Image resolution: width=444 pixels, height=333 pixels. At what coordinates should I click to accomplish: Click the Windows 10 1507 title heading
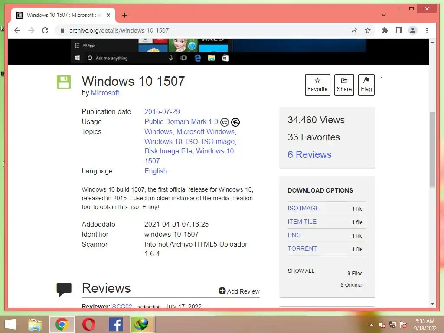(134, 81)
